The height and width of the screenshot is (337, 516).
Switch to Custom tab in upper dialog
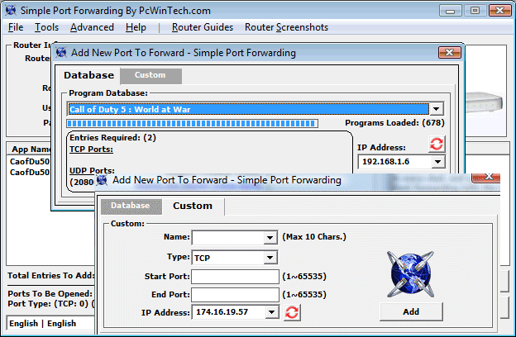[x=150, y=75]
